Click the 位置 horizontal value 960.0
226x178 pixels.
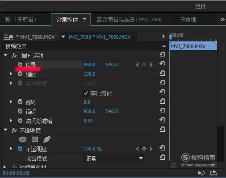point(89,65)
